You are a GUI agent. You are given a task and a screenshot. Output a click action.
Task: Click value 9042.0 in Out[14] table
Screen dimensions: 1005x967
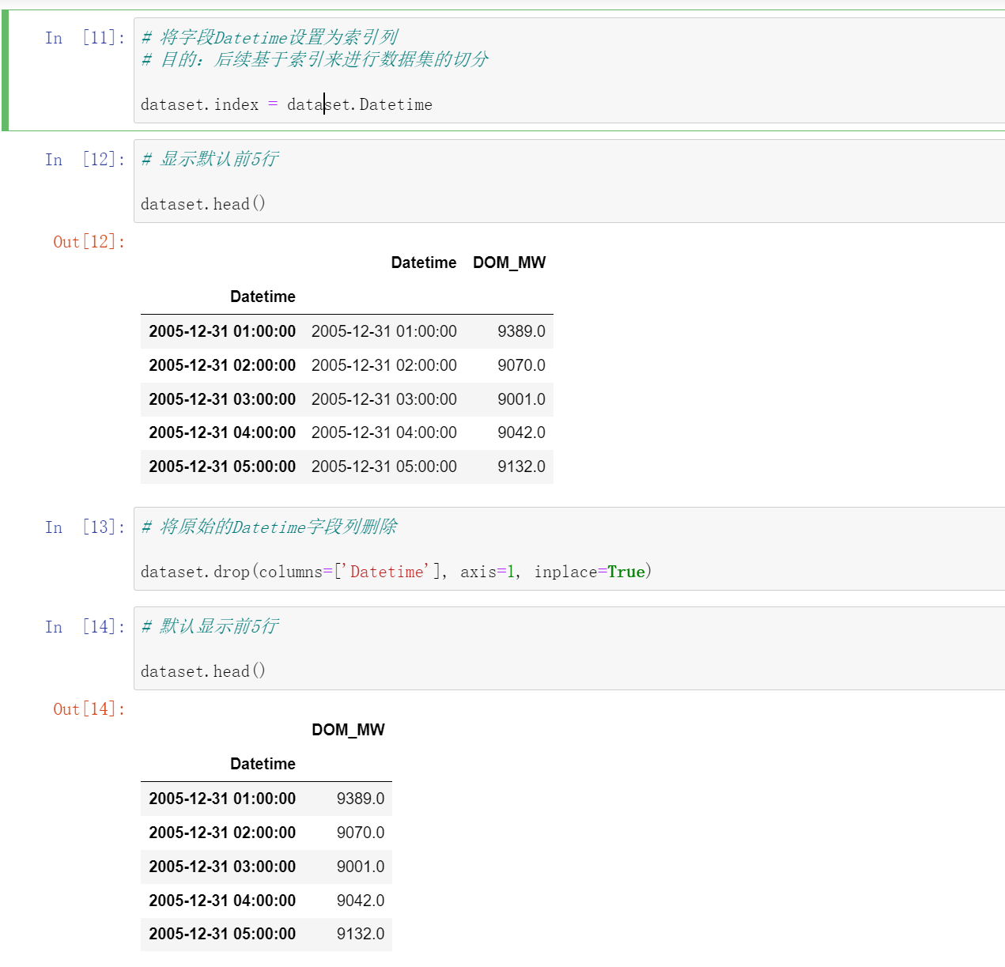pos(361,901)
